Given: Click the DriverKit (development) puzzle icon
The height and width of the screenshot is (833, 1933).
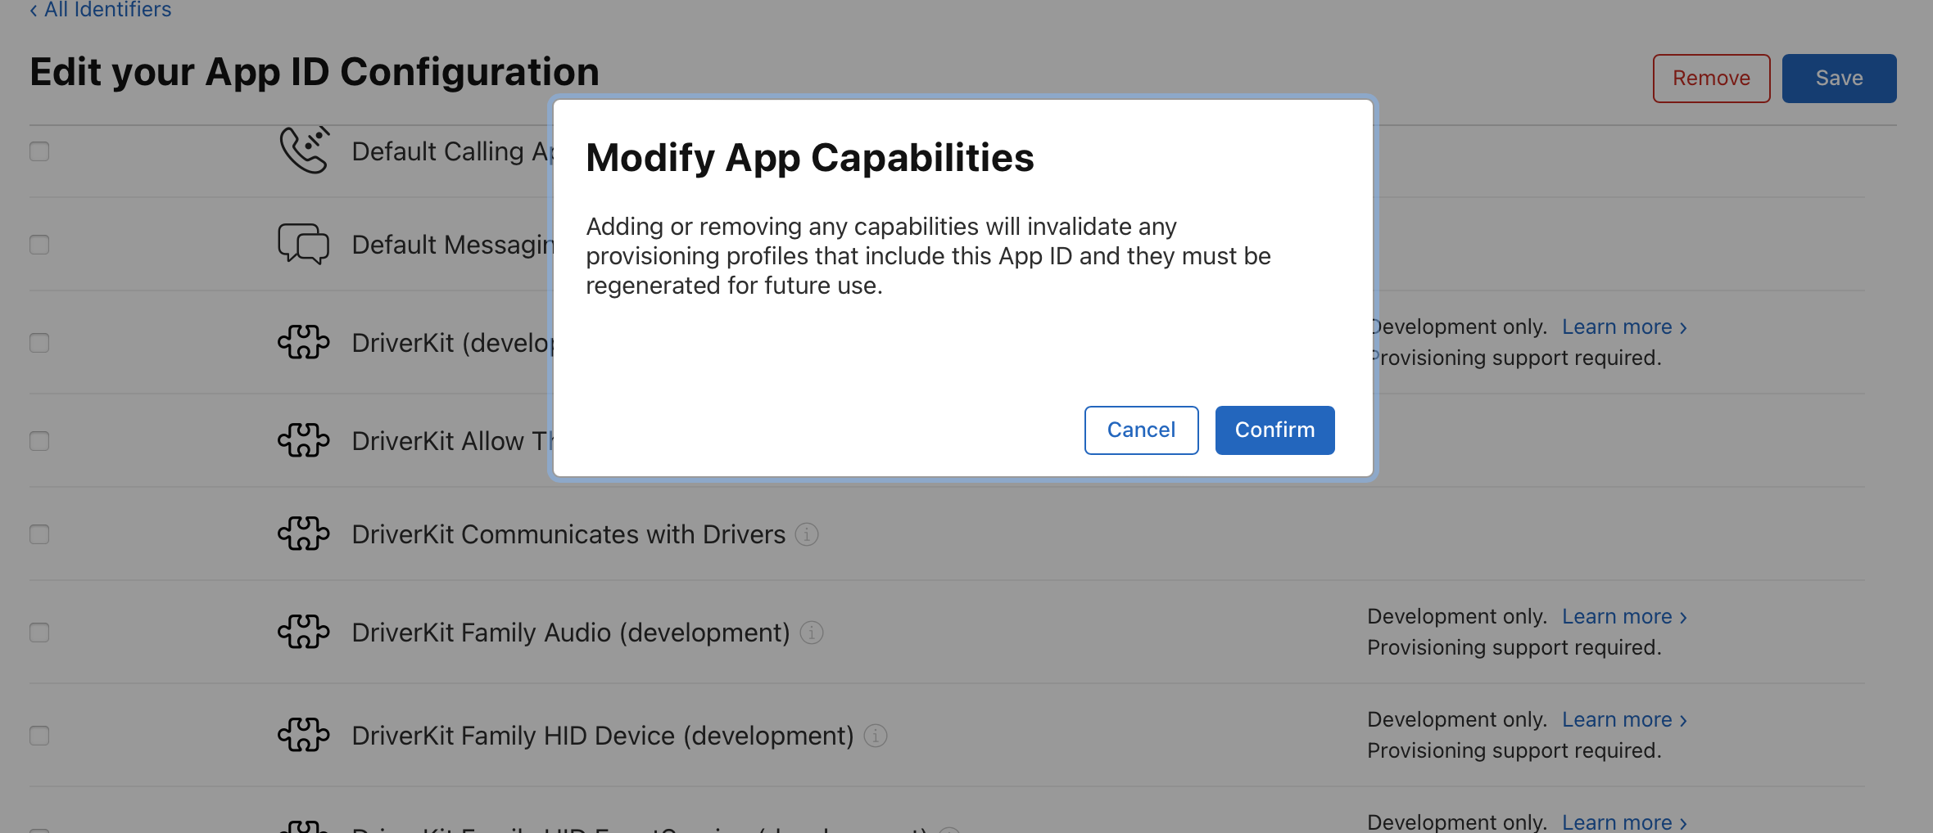Looking at the screenshot, I should (x=304, y=342).
